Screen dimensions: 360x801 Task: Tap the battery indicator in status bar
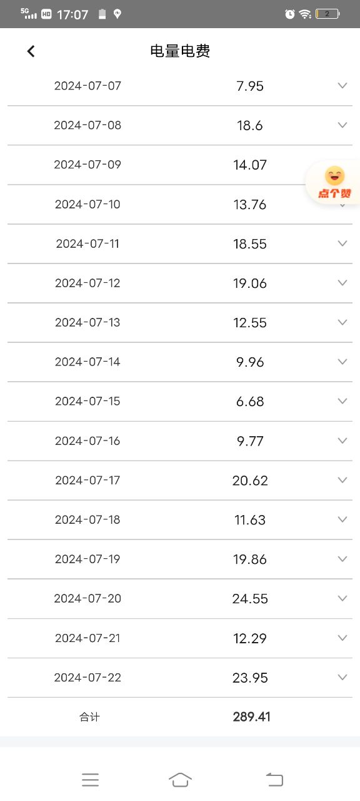point(327,14)
